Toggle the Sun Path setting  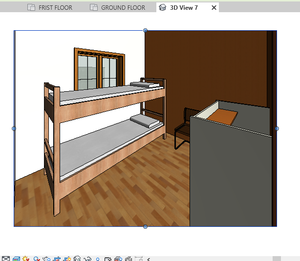coord(26,259)
